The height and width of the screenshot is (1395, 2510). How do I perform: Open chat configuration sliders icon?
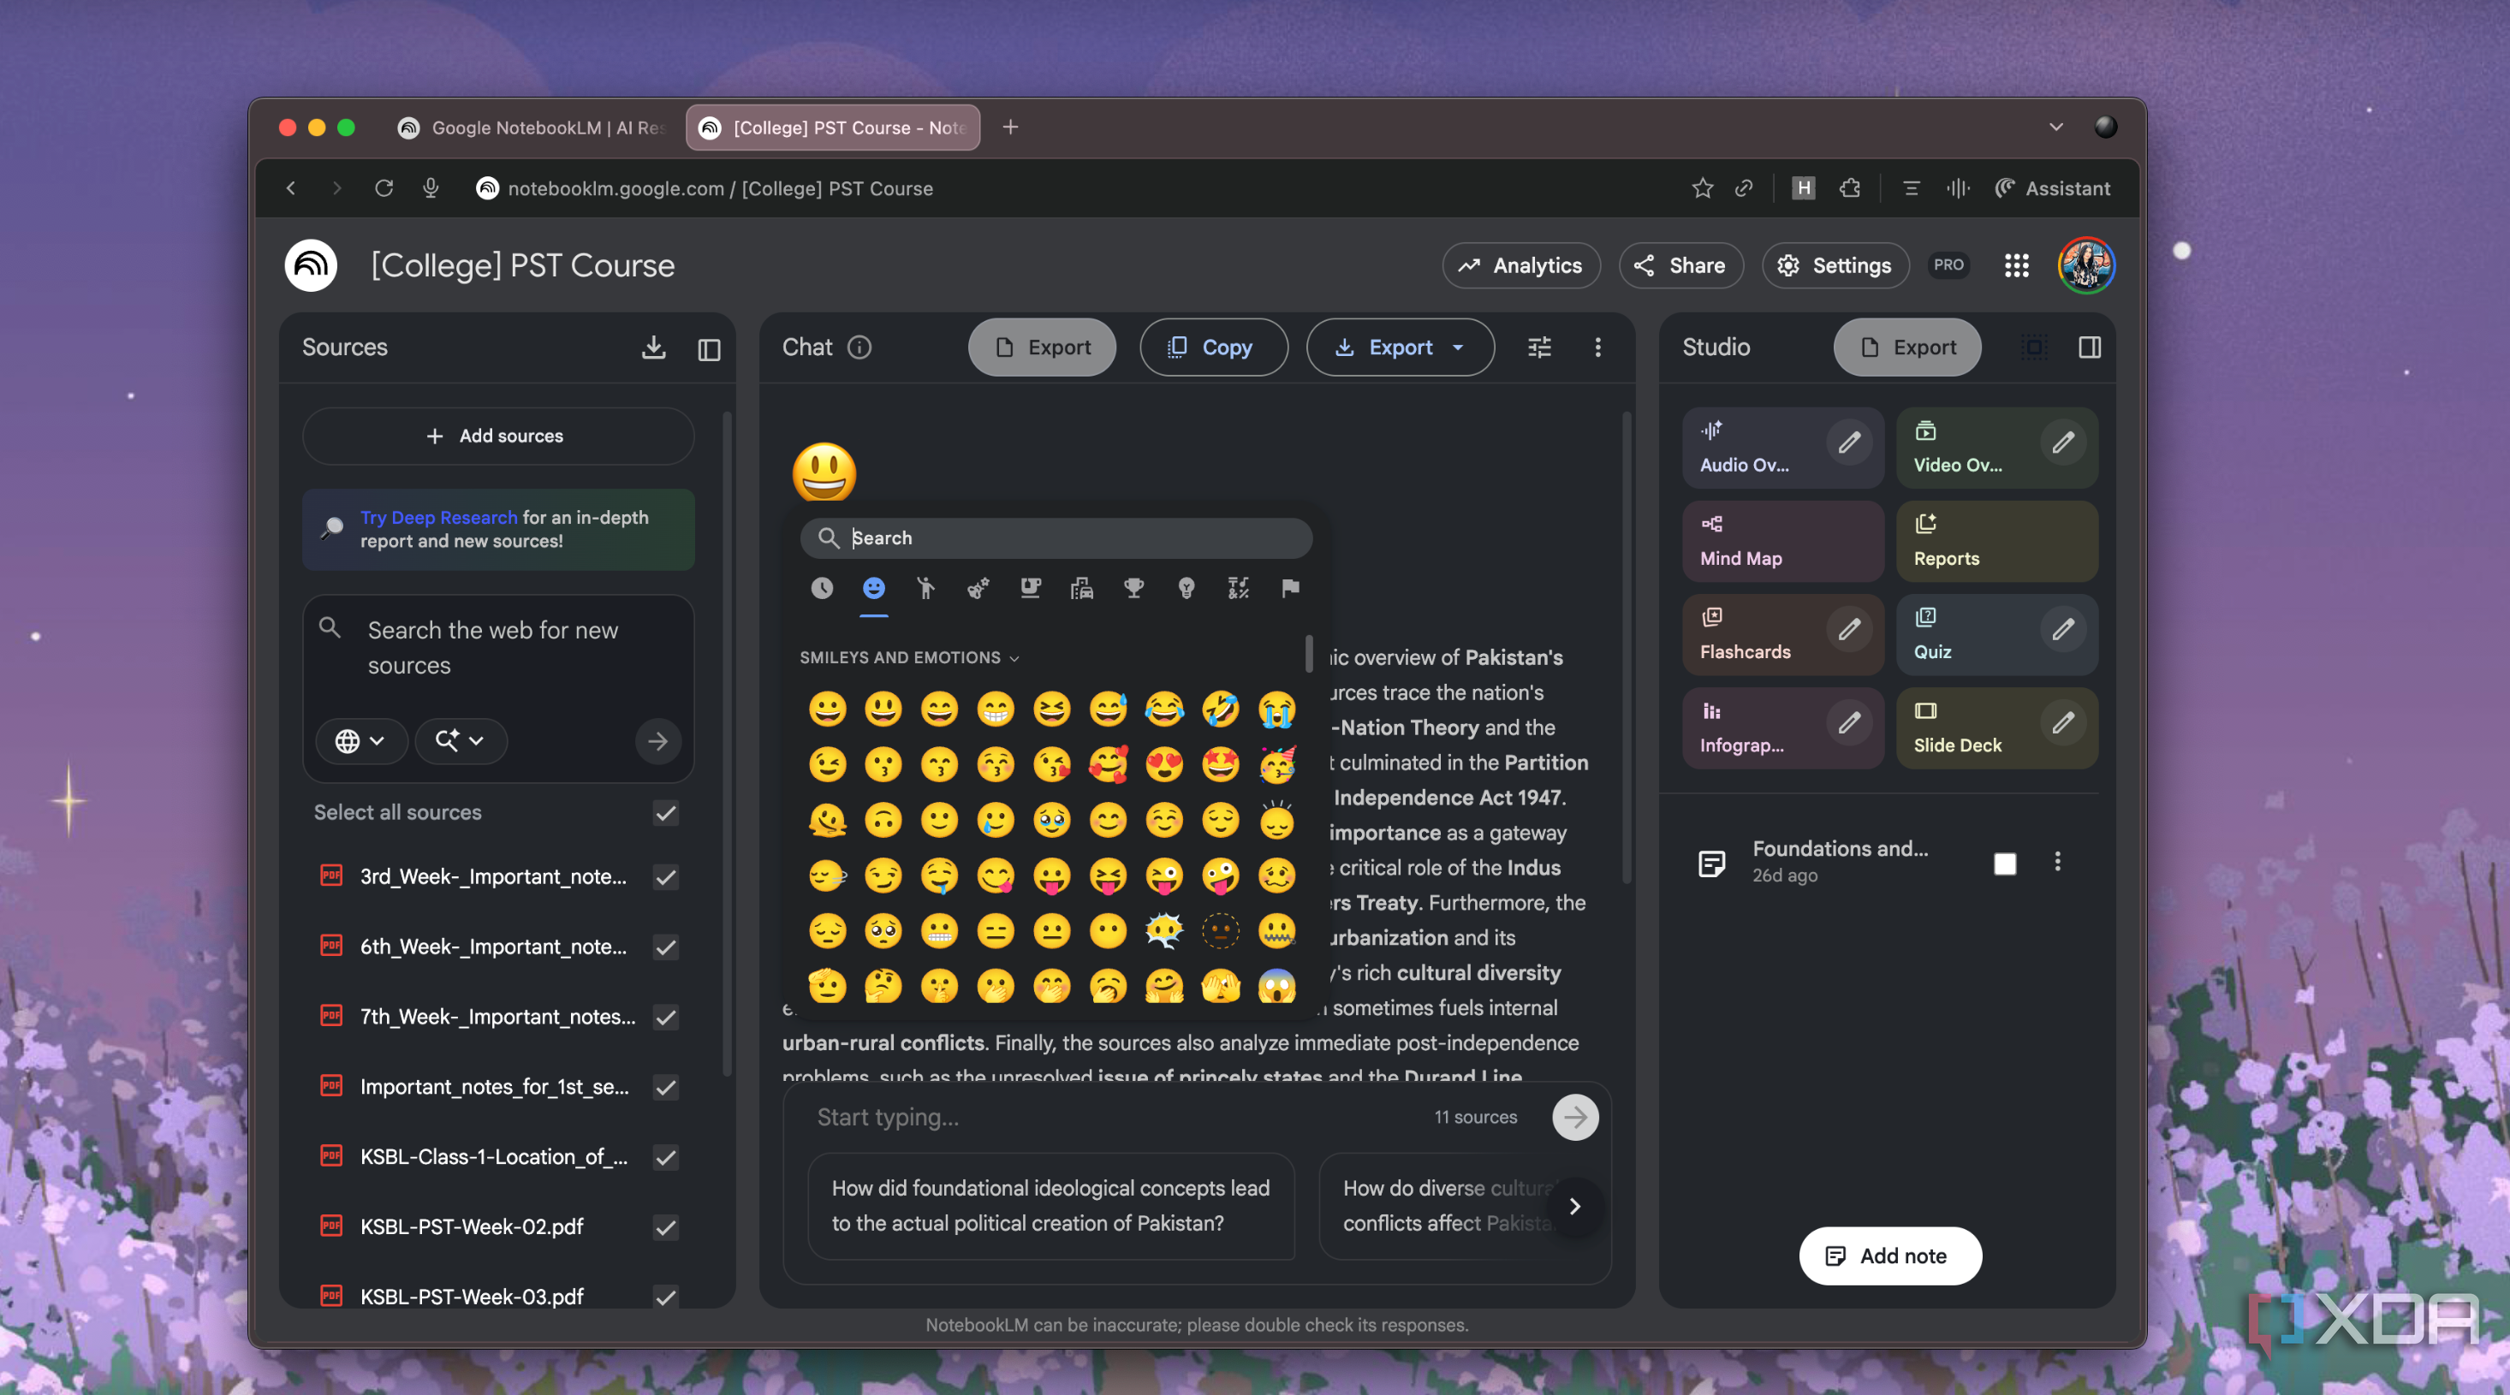1539,347
